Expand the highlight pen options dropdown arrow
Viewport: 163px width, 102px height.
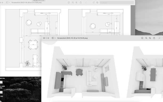pos(90,3)
